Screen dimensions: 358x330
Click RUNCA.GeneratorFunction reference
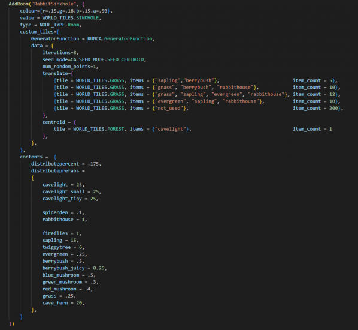click(x=120, y=38)
